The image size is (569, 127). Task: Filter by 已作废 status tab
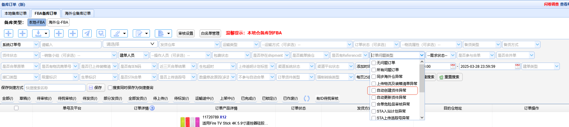click(x=291, y=98)
